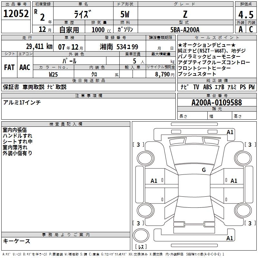Click the アダプティブクルーズコントロー line

point(214,62)
